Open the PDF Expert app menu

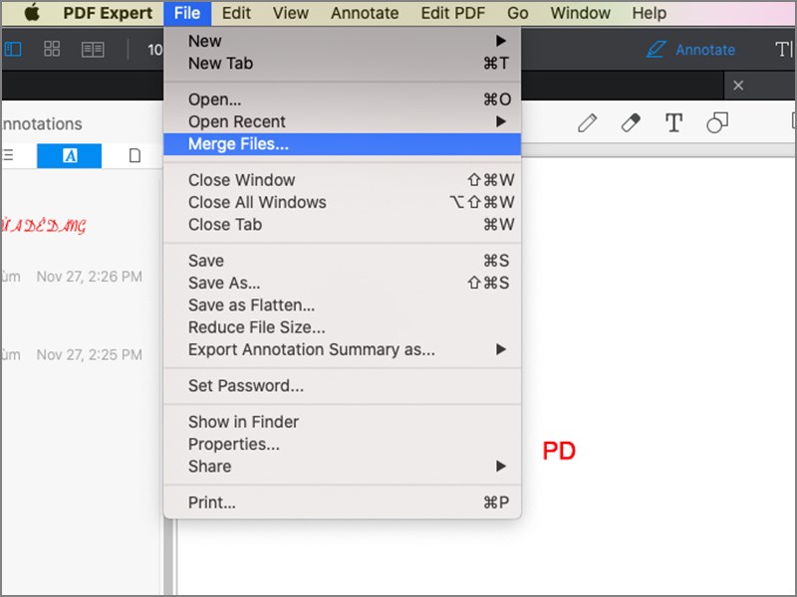(108, 13)
